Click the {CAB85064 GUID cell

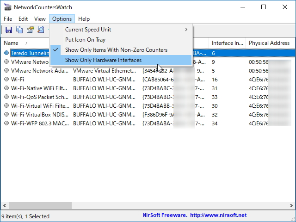tap(173, 80)
